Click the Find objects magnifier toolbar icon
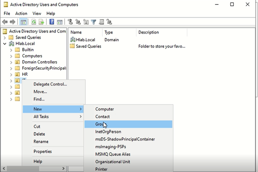 point(101,22)
